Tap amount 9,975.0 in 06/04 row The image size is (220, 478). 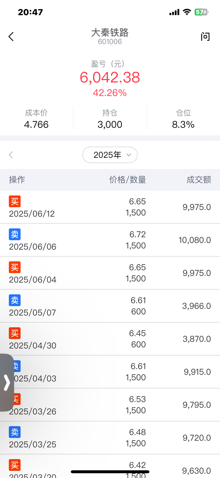coord(197,273)
